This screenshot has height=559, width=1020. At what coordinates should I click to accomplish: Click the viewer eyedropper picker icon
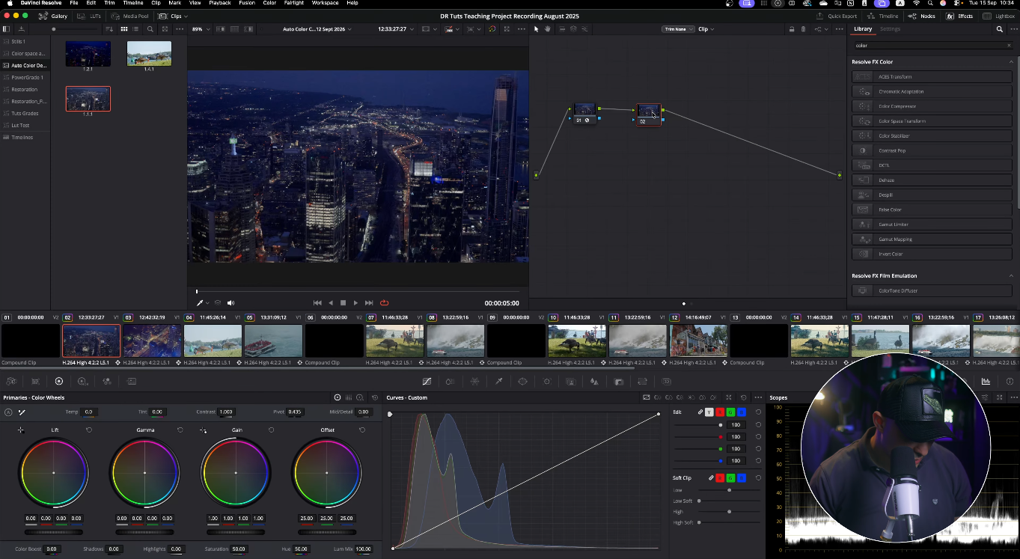click(x=200, y=302)
